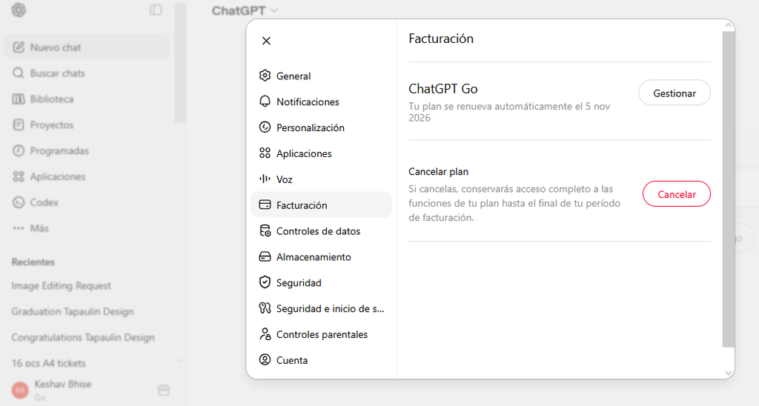
Task: Open Graduation Tapaulin Design chat
Action: pyautogui.click(x=87, y=312)
